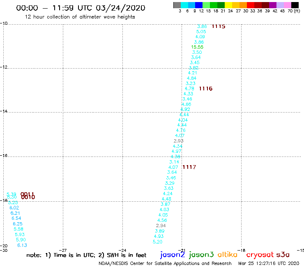
Task: Click the 3.14 wave height value
Action: click(174, 162)
